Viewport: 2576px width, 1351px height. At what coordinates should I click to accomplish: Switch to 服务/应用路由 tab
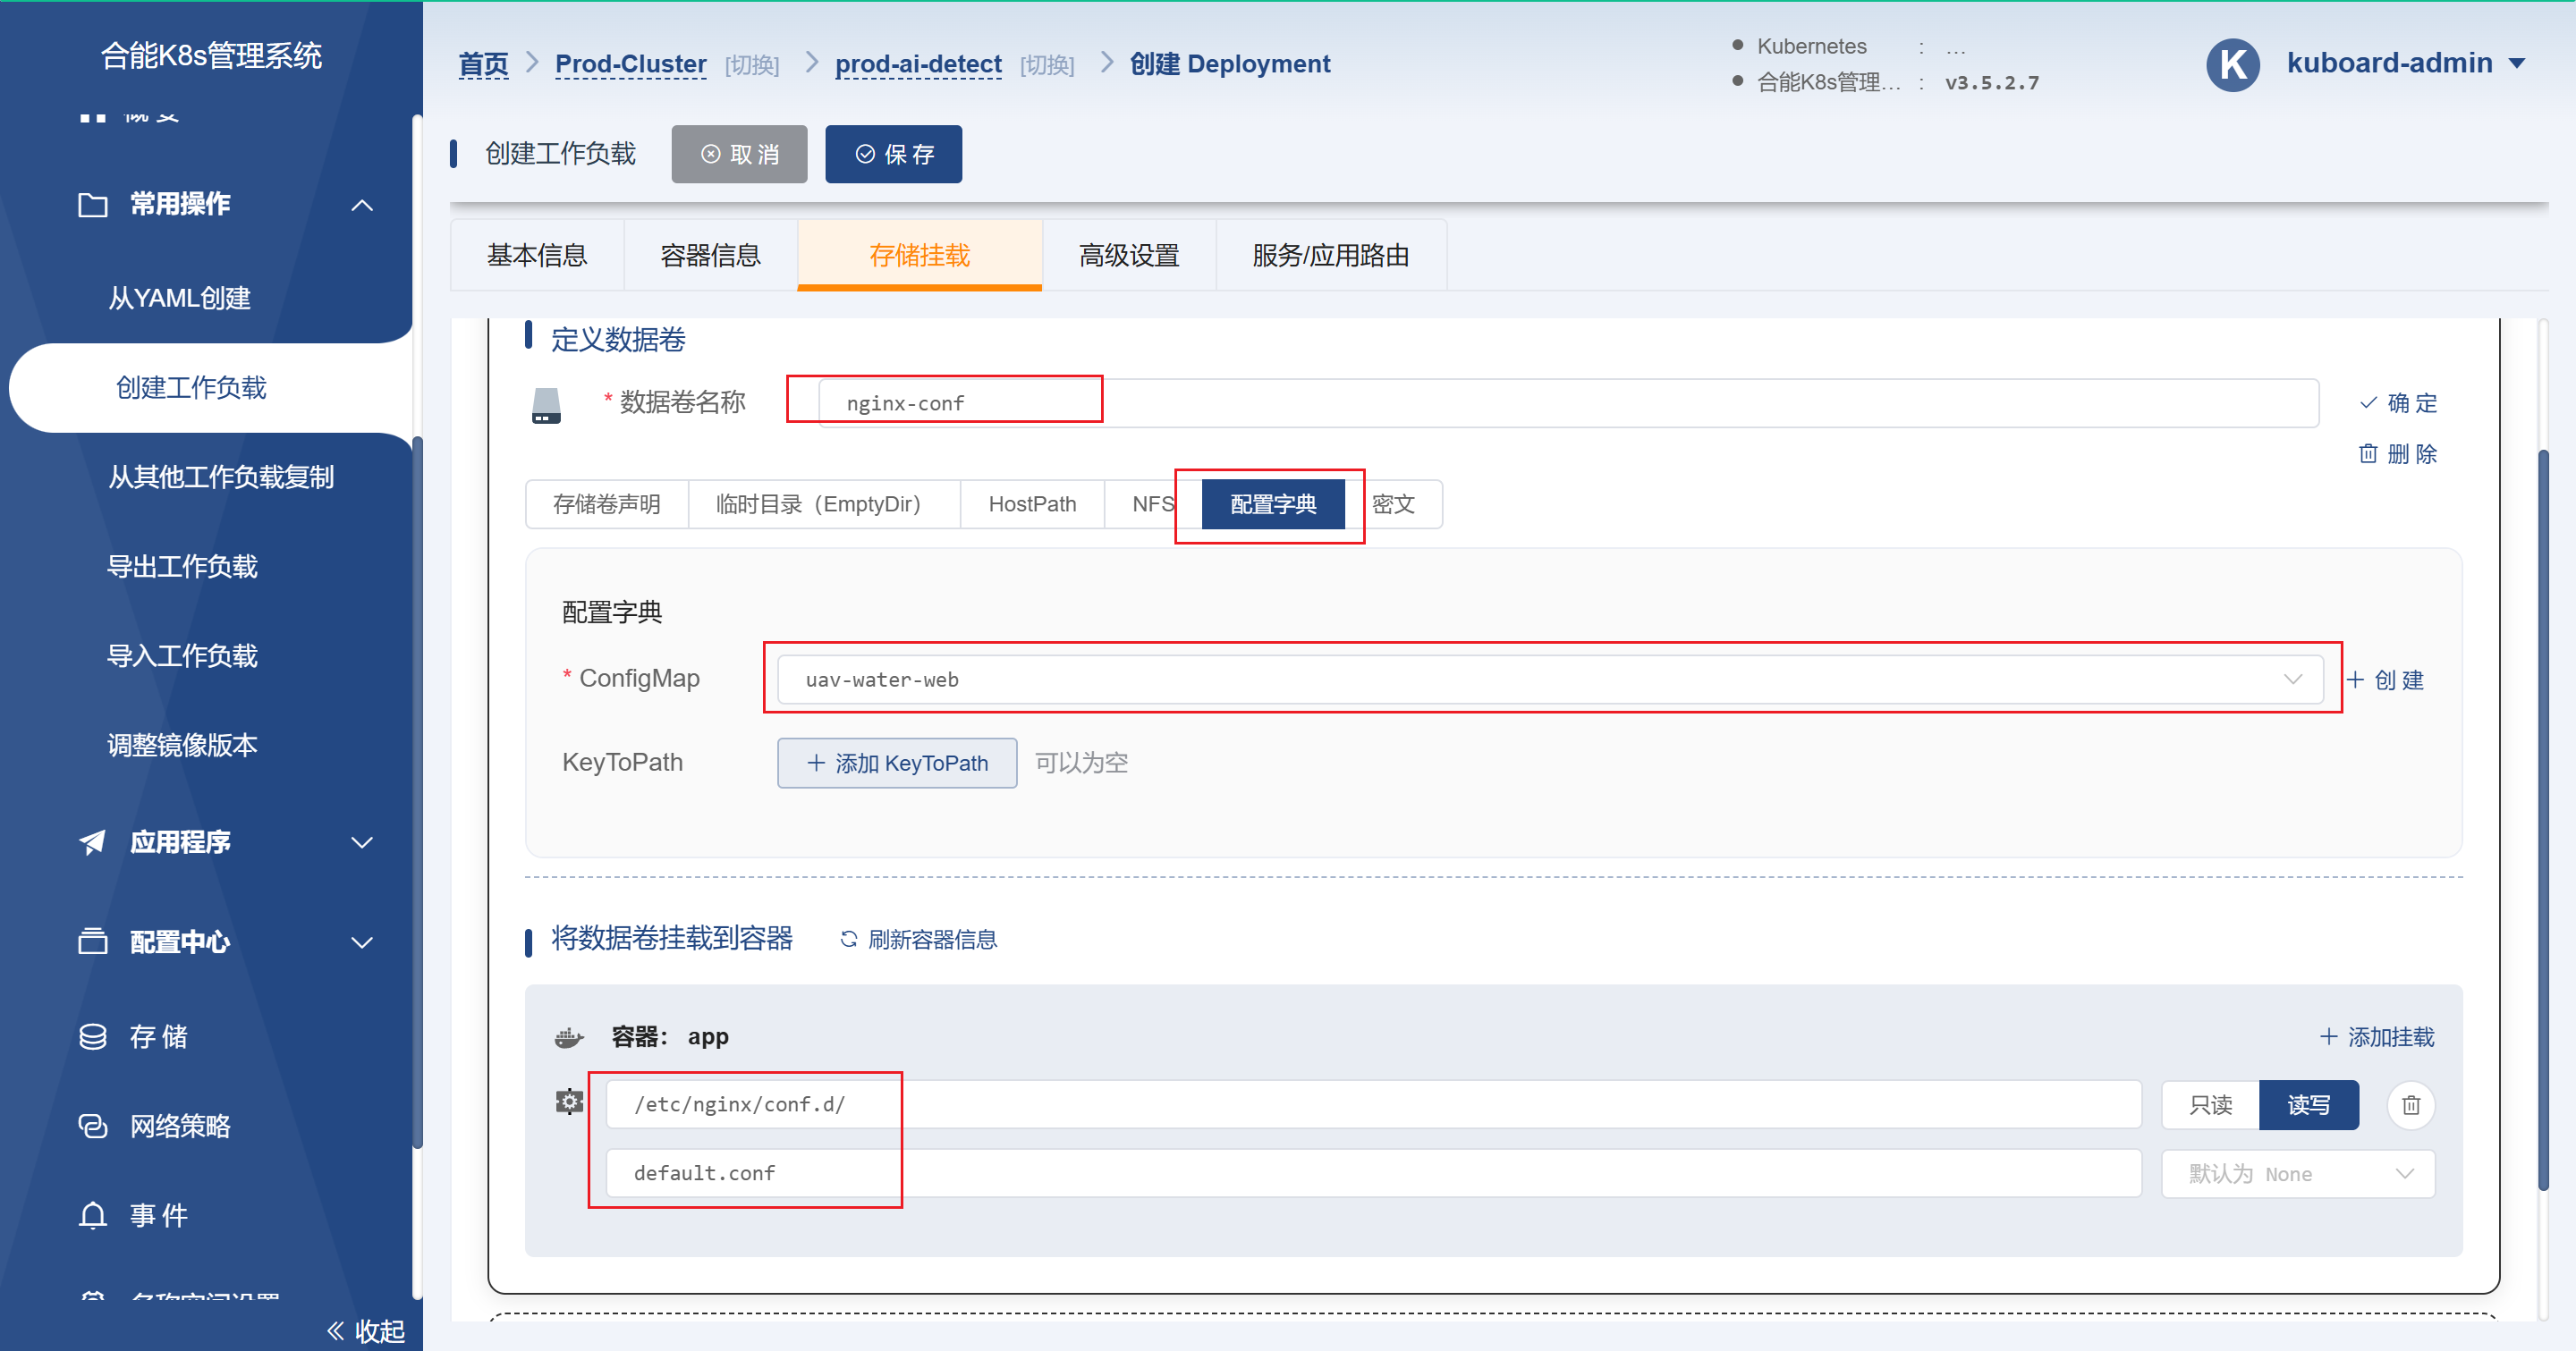click(x=1331, y=256)
